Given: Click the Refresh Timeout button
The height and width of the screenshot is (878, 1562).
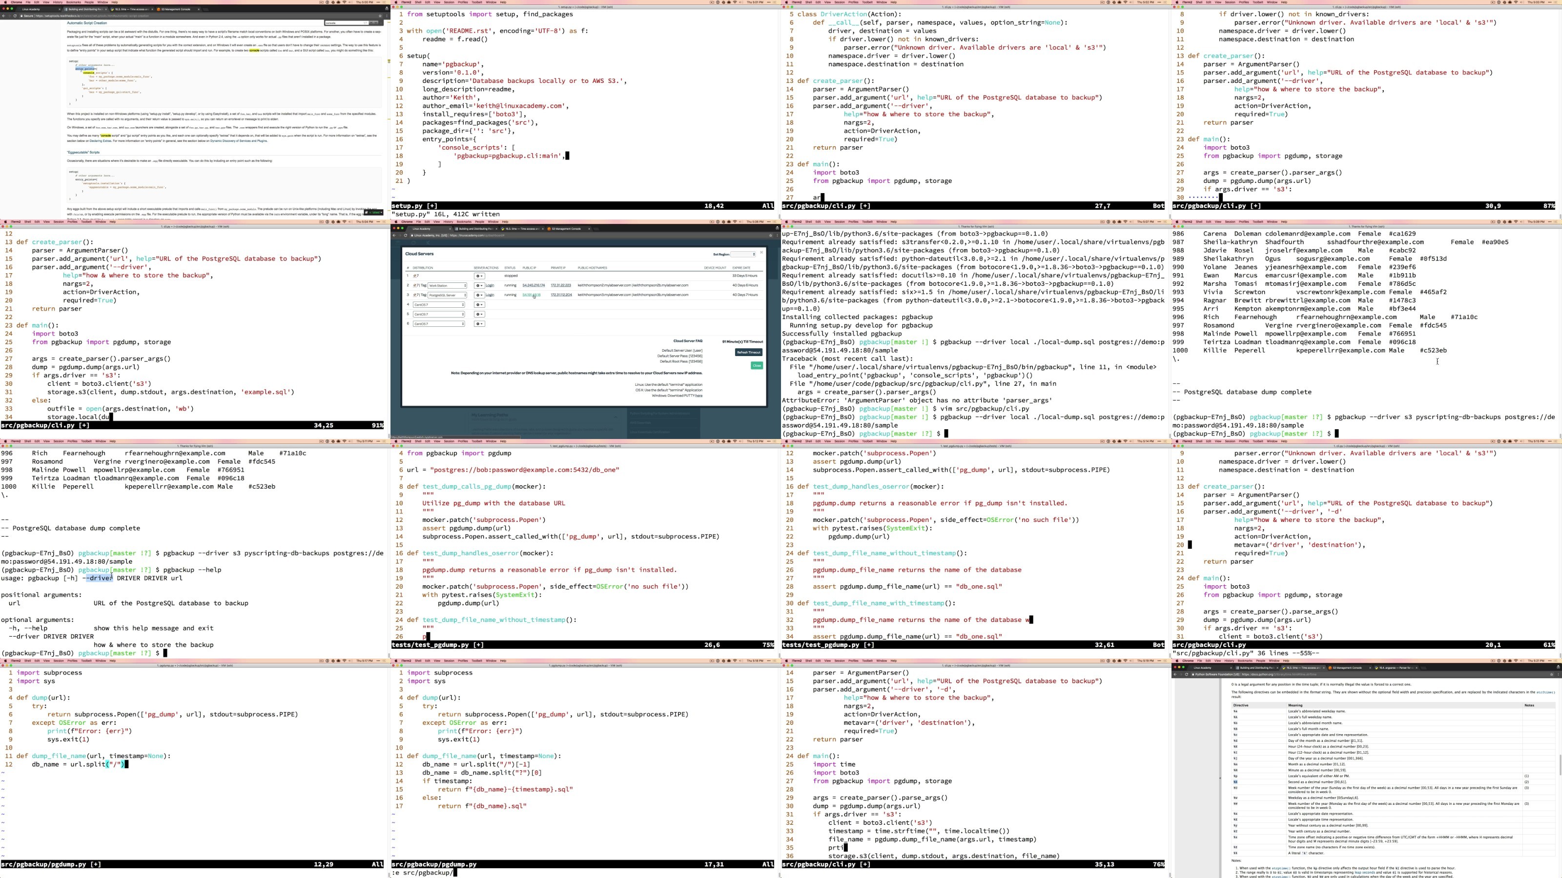Looking at the screenshot, I should (749, 352).
